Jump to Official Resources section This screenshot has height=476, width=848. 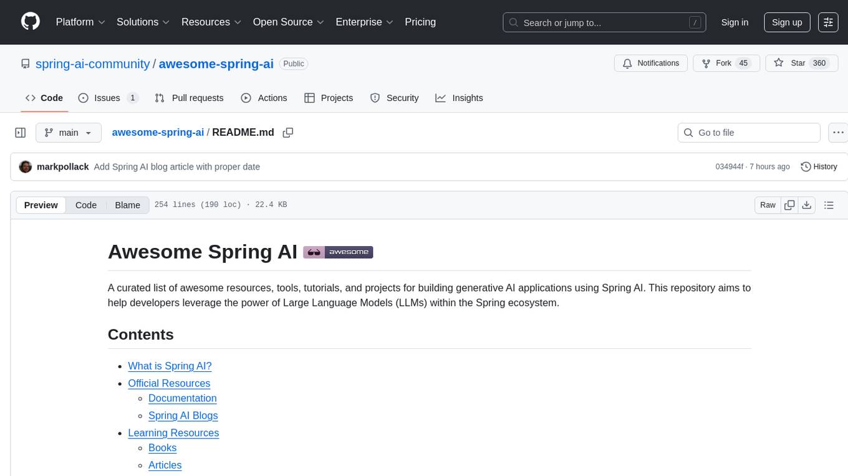(x=169, y=383)
